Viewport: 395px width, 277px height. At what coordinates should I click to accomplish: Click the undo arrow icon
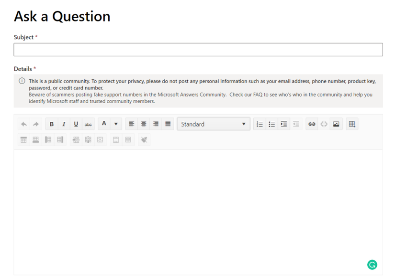[24, 124]
